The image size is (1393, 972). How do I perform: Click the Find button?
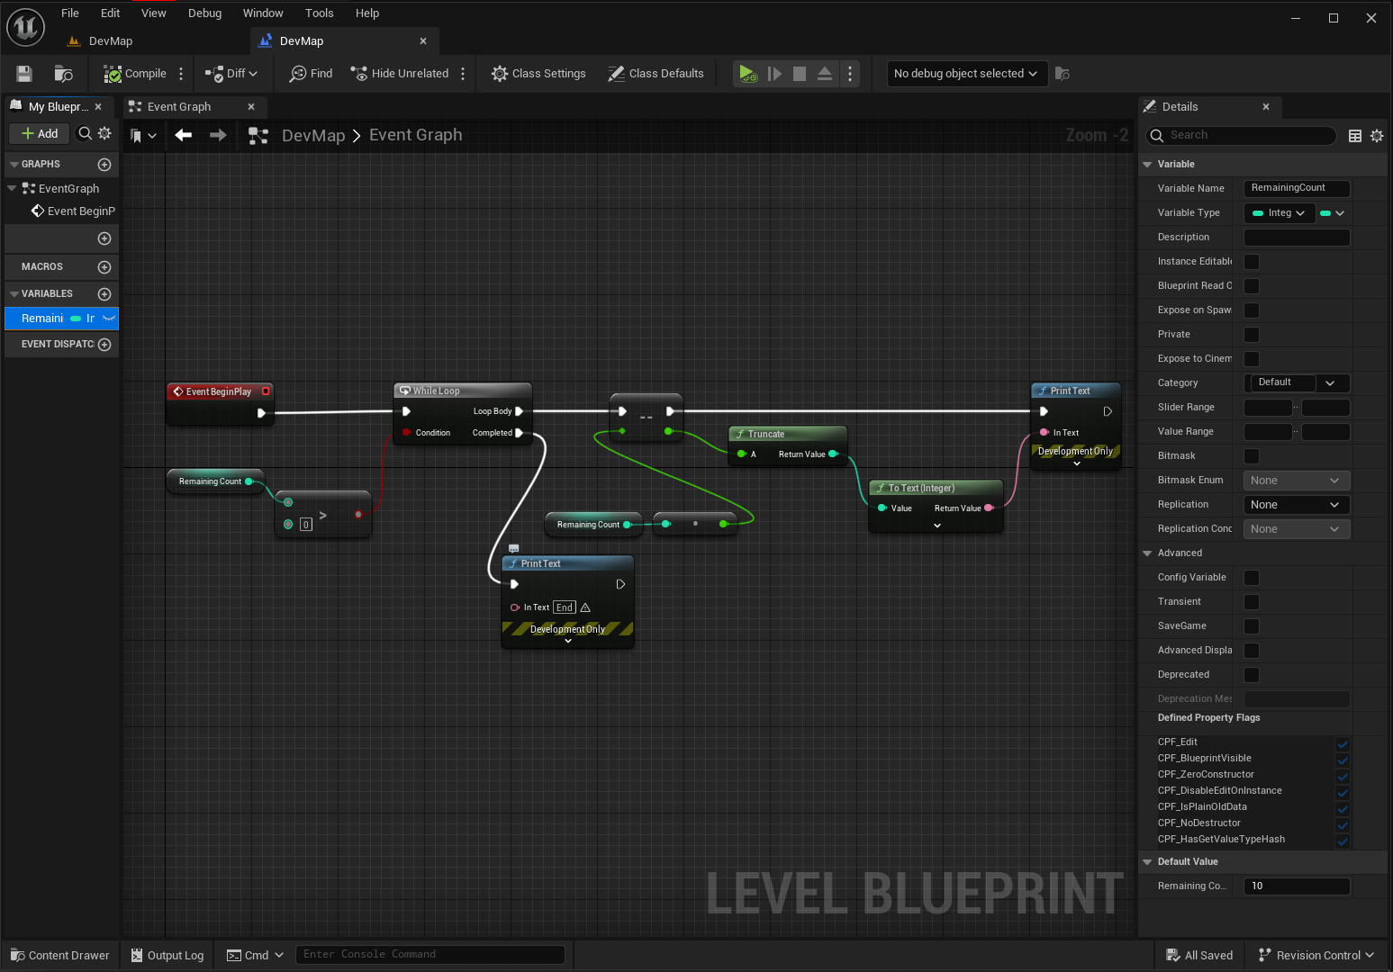pos(311,74)
